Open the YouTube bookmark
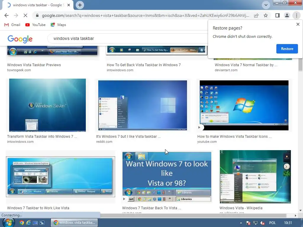This screenshot has width=303, height=227. coord(36,25)
